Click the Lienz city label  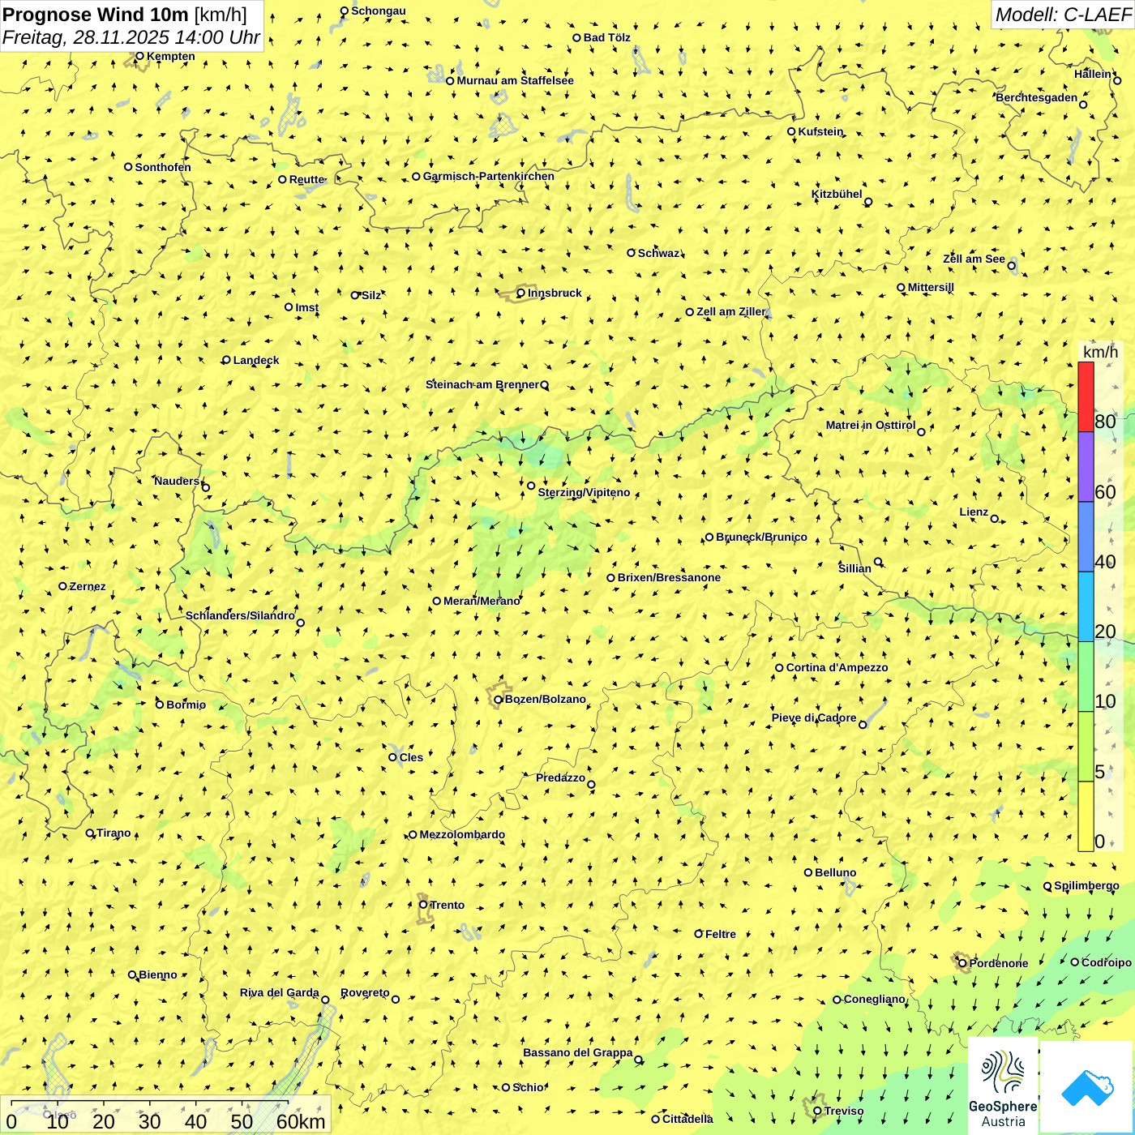(x=974, y=512)
